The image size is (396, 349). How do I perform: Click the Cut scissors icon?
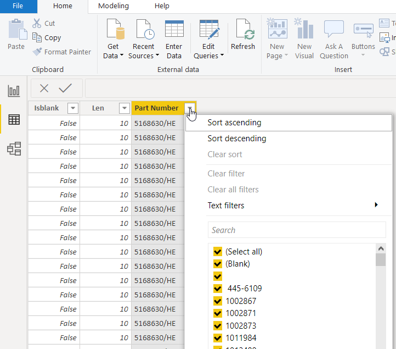[37, 23]
